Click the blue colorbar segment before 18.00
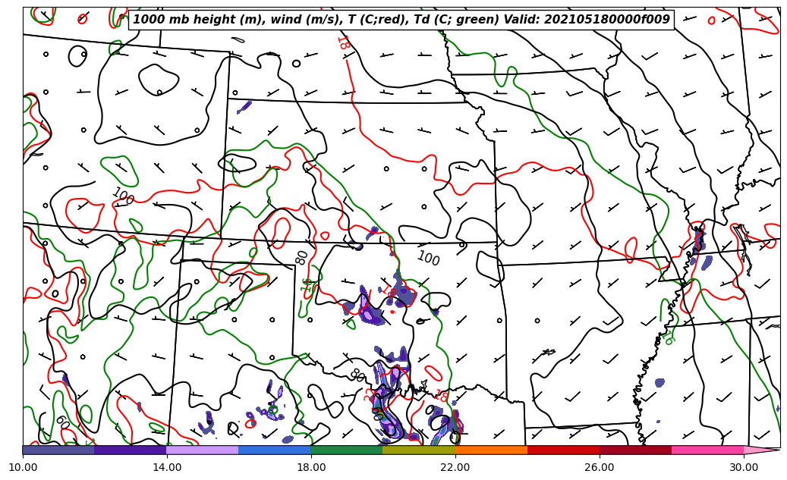The image size is (787, 480). click(275, 450)
